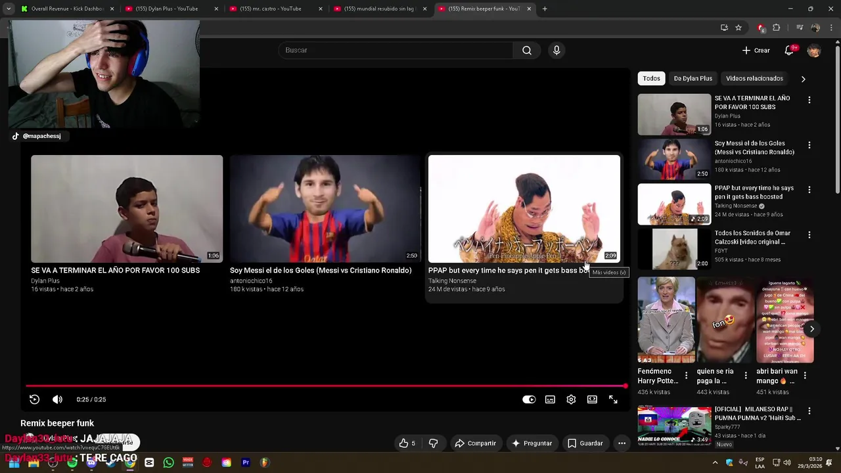Open the Chrome extensions puzzle icon
Image resolution: width=841 pixels, height=473 pixels.
[777, 28]
